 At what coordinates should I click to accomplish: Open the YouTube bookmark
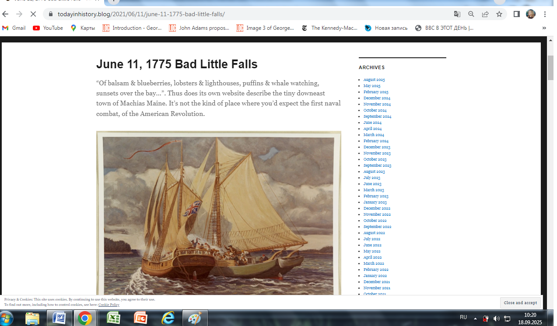click(48, 28)
